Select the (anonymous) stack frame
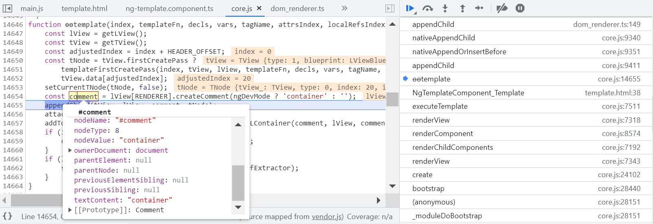The height and width of the screenshot is (224, 653). tap(526, 202)
